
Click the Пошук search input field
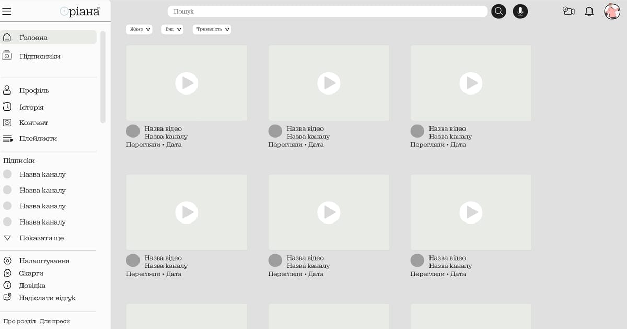[327, 11]
